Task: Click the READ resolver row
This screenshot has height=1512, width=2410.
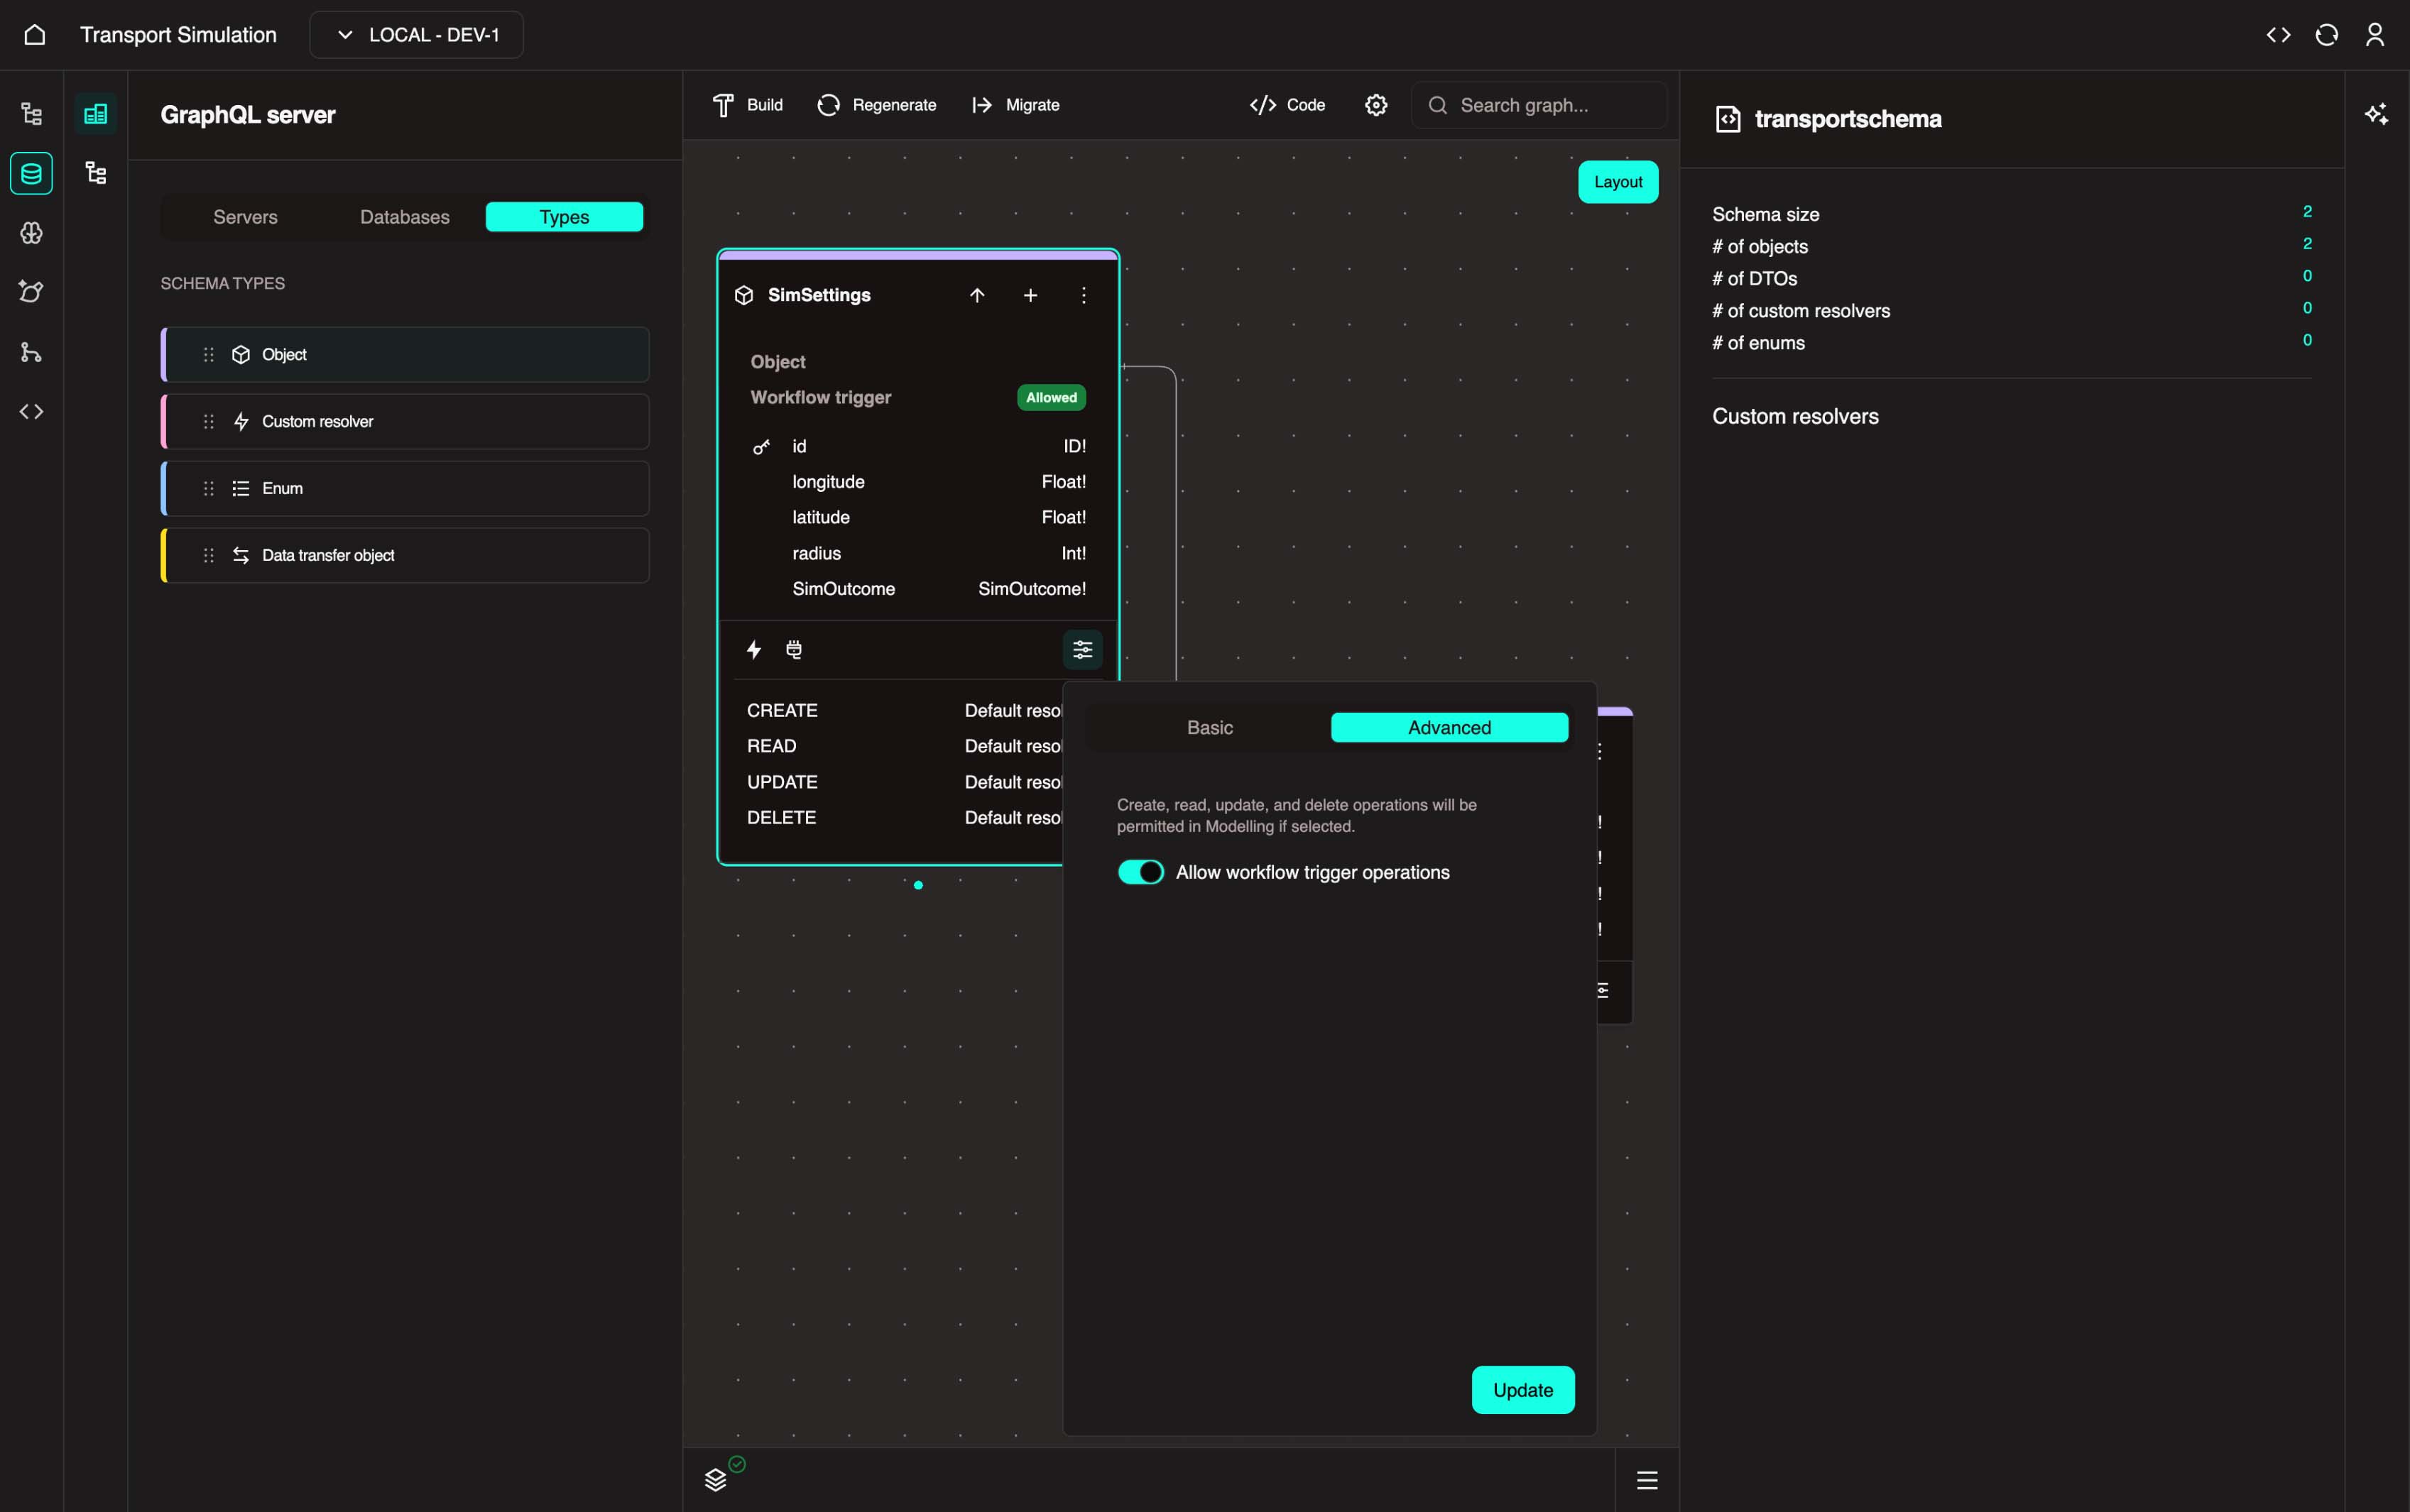Action: point(904,746)
